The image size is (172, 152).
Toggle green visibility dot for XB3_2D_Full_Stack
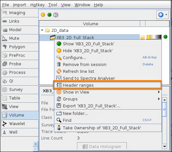(165, 37)
